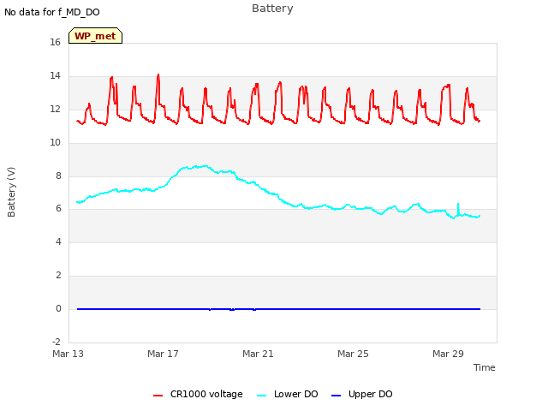The image size is (548, 411).
Task: Click the Time x-axis label
Action: coord(485,367)
